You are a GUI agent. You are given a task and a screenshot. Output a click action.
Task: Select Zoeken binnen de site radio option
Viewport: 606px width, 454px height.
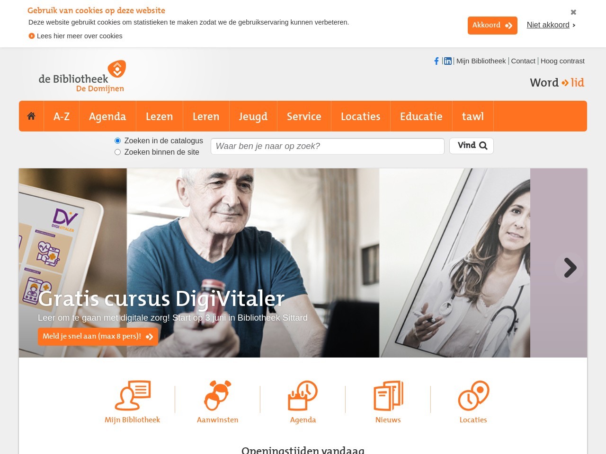coord(117,152)
